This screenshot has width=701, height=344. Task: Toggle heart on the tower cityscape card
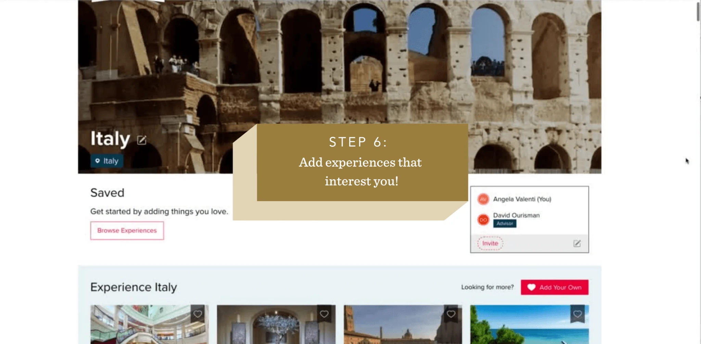[451, 314]
